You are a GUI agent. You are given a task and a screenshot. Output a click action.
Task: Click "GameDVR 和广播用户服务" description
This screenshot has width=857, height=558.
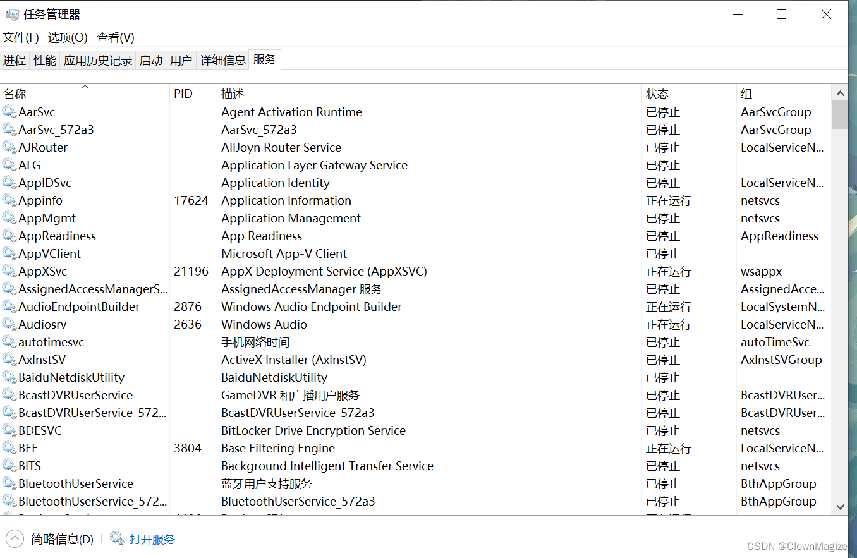pyautogui.click(x=290, y=395)
